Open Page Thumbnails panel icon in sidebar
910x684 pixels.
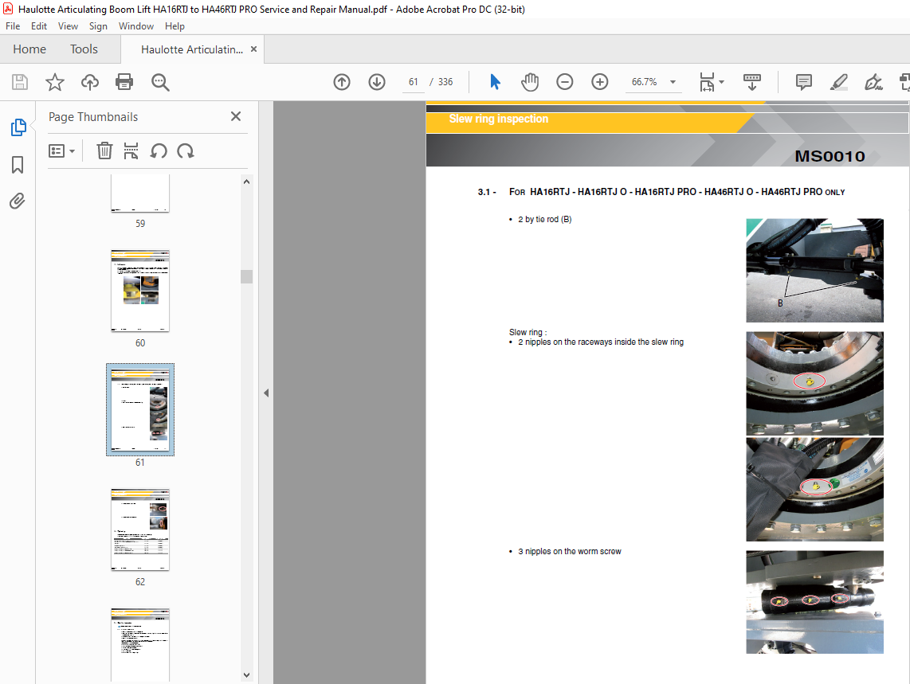click(18, 127)
